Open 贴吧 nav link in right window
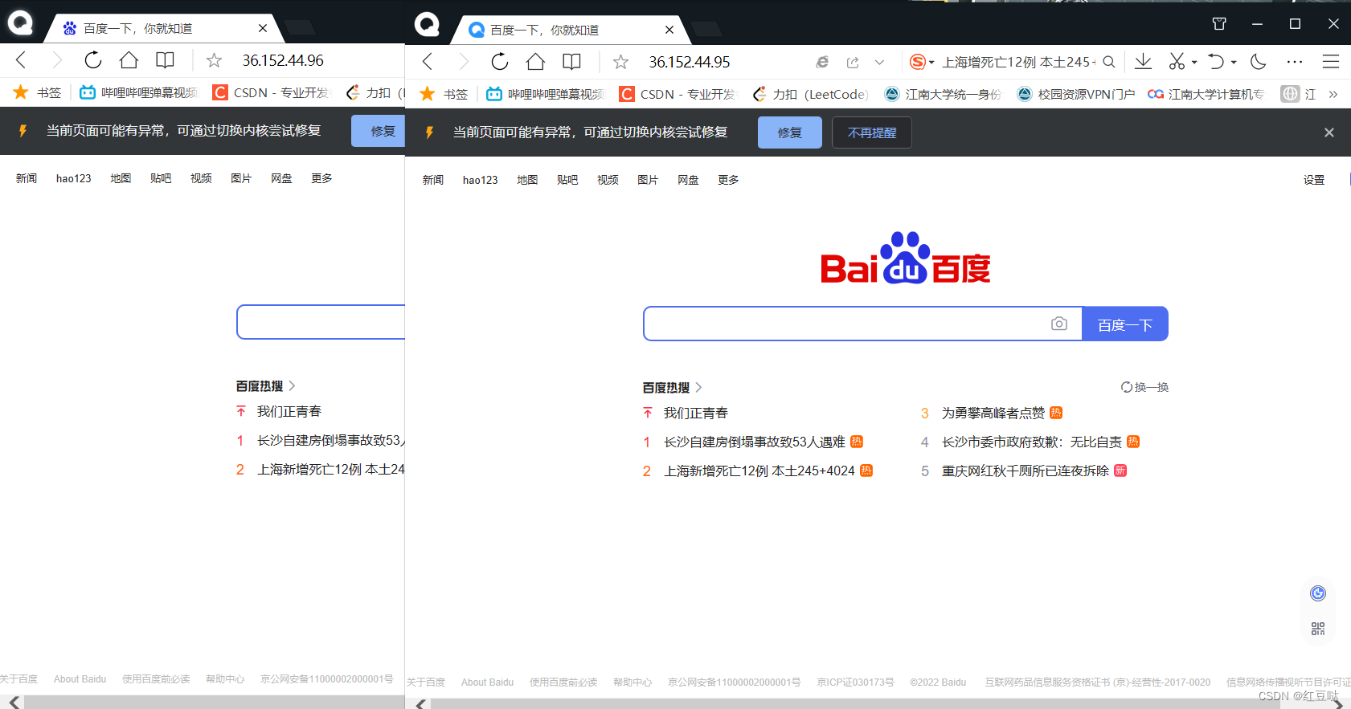The image size is (1351, 709). click(x=567, y=180)
